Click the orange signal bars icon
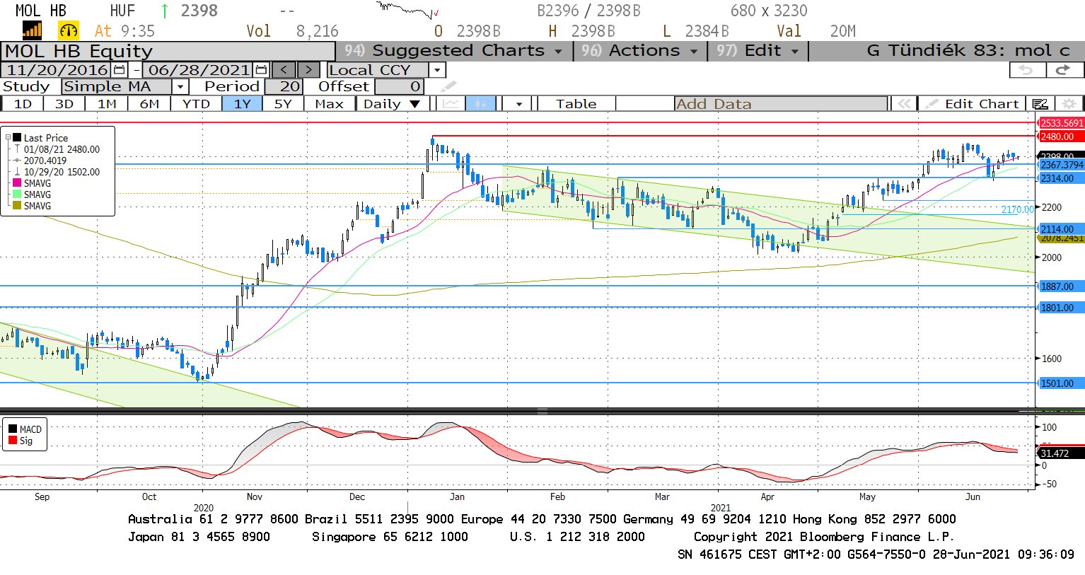The width and height of the screenshot is (1085, 575). 33,30
